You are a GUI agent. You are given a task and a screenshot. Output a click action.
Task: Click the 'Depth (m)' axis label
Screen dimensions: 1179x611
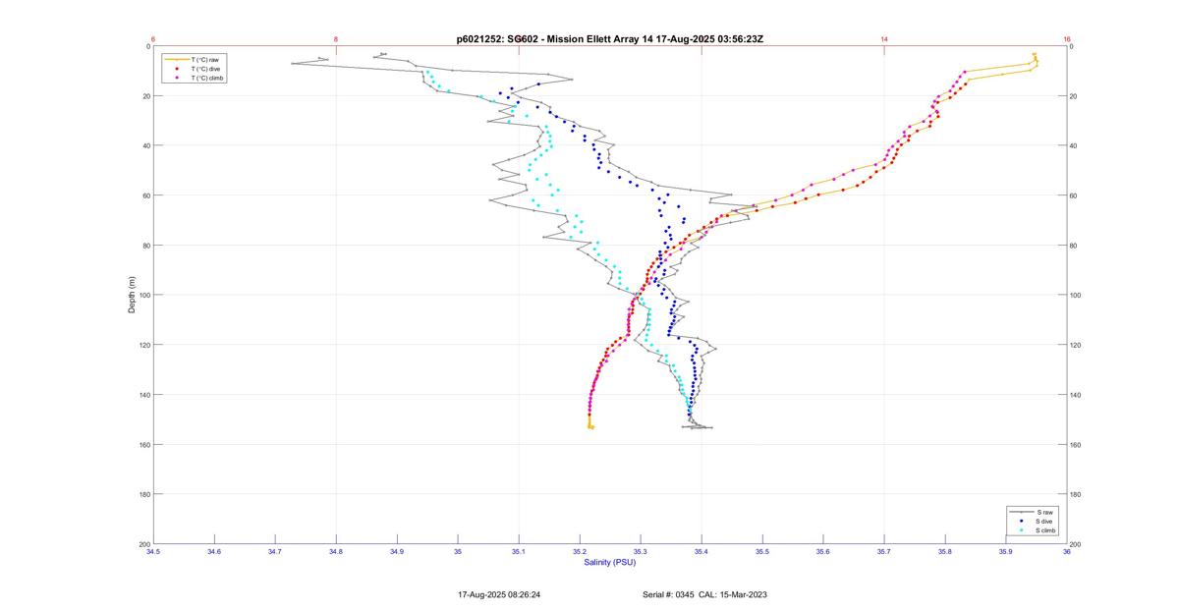131,295
